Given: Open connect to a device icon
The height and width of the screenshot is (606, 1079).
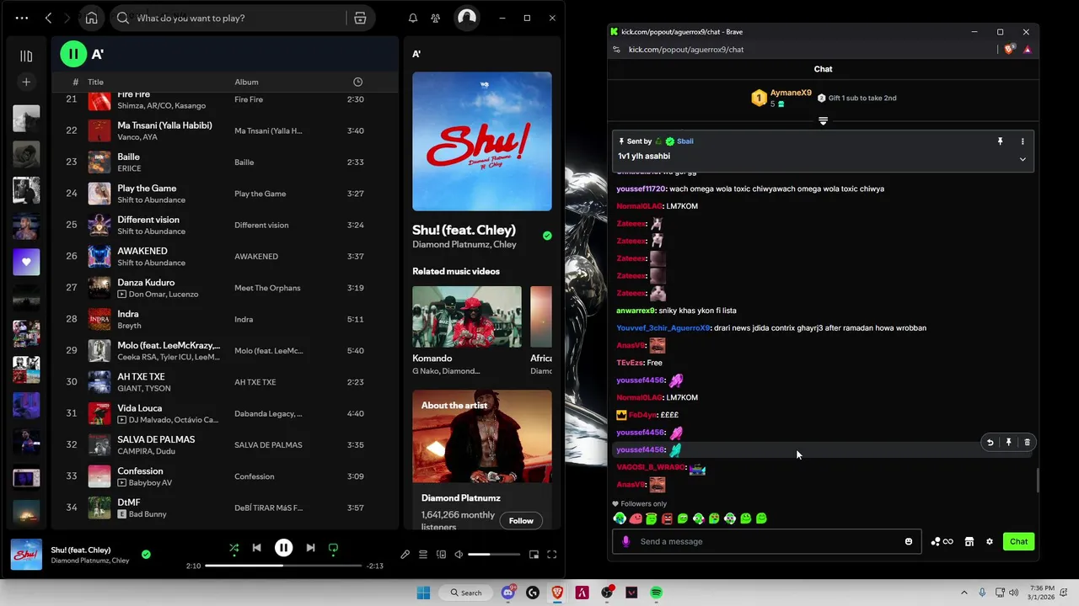Looking at the screenshot, I should [441, 555].
